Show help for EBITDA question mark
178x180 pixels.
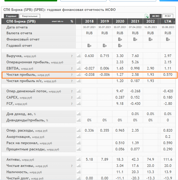72,68
